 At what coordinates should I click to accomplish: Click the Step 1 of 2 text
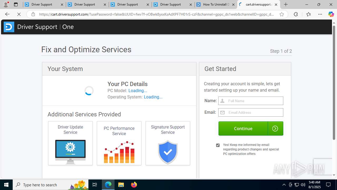click(x=281, y=51)
